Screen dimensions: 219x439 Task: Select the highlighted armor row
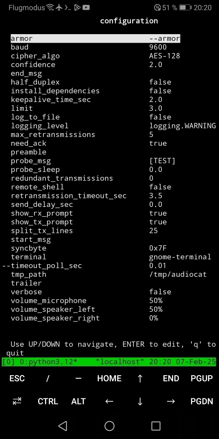coord(95,38)
